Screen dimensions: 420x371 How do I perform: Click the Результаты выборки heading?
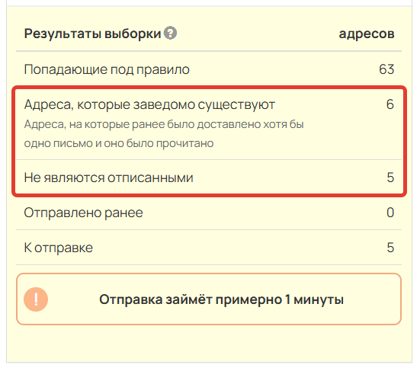pos(93,34)
